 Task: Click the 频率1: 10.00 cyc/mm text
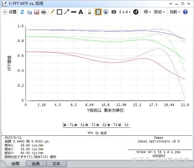(x=24, y=145)
